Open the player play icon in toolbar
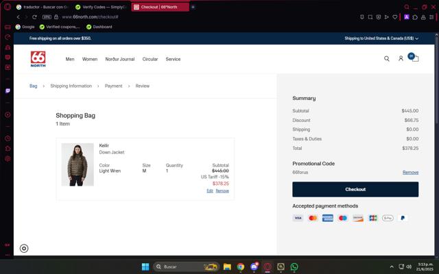 pyautogui.click(x=387, y=17)
